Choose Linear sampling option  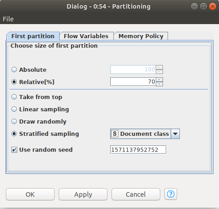coord(14,109)
